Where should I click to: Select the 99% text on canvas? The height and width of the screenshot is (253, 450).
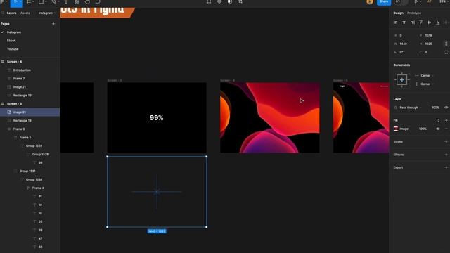pyautogui.click(x=156, y=117)
